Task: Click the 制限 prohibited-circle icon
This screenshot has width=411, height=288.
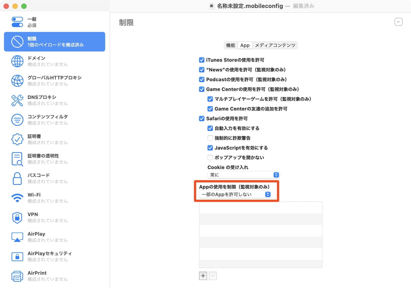Action: [x=17, y=42]
